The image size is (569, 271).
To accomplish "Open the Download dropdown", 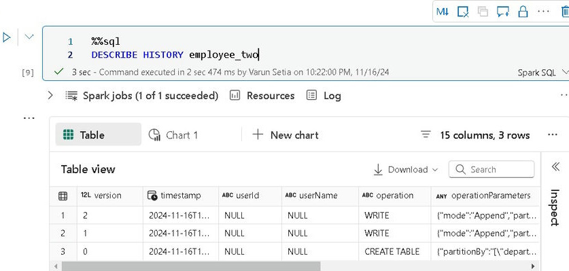I will coord(406,169).
